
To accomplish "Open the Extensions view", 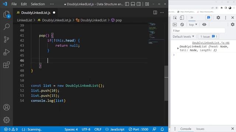I will (x=7, y=65).
